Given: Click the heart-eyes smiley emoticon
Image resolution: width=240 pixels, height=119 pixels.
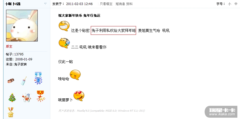Looking at the screenshot, I should click(79, 96).
